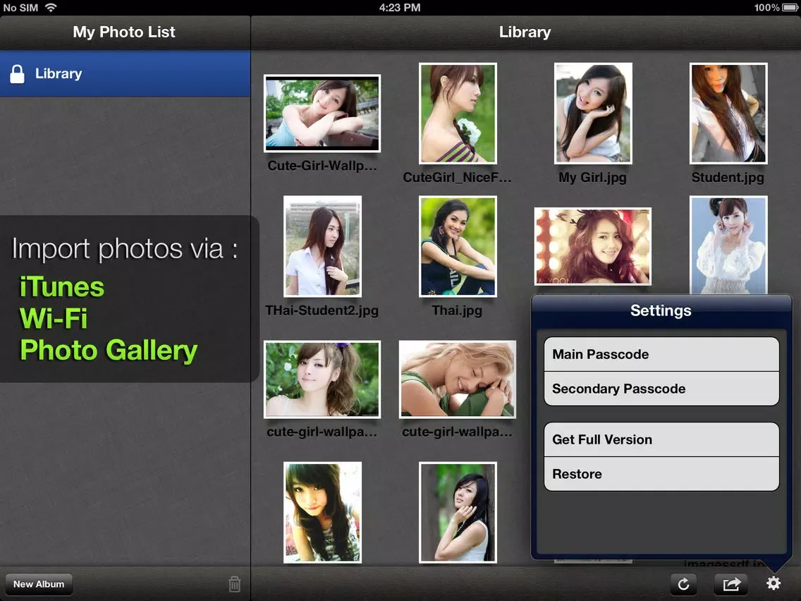The width and height of the screenshot is (801, 601).
Task: Open the white lace dress photo thumbnail
Action: (x=728, y=245)
